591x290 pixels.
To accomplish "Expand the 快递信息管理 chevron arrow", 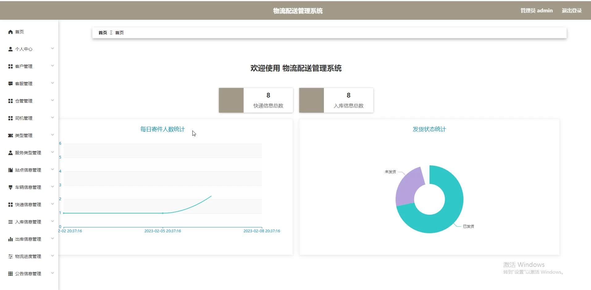I will click(x=52, y=204).
